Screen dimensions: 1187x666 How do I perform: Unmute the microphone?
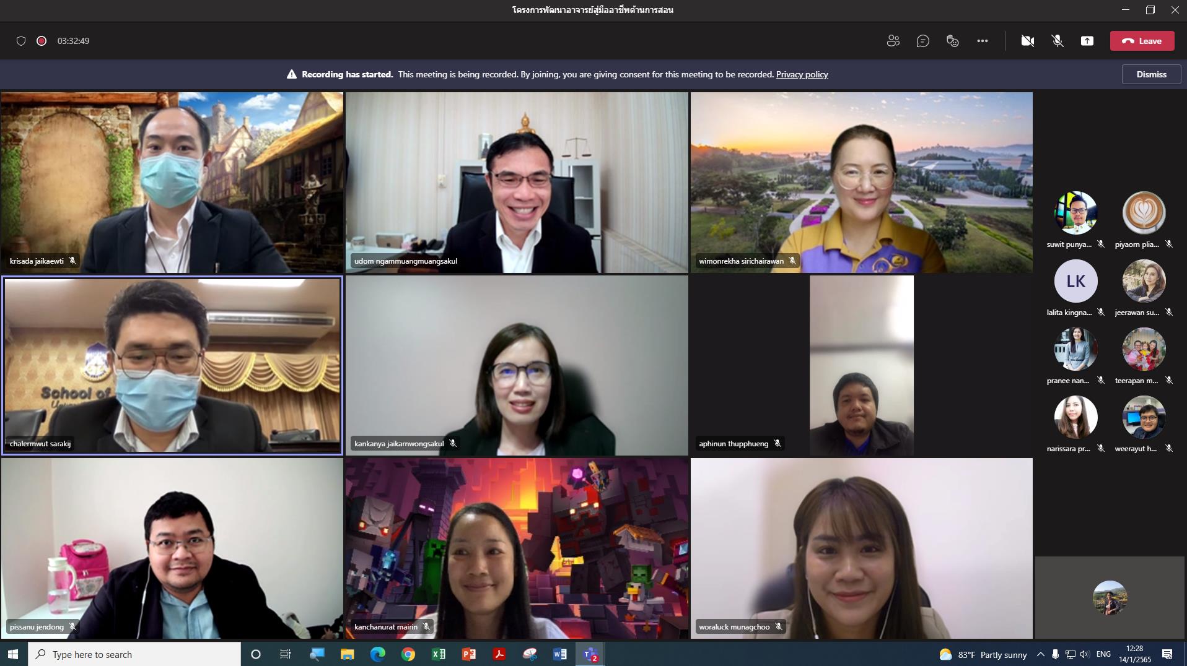(1057, 41)
